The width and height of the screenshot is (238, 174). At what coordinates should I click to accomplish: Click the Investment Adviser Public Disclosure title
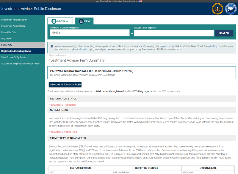tap(32, 9)
